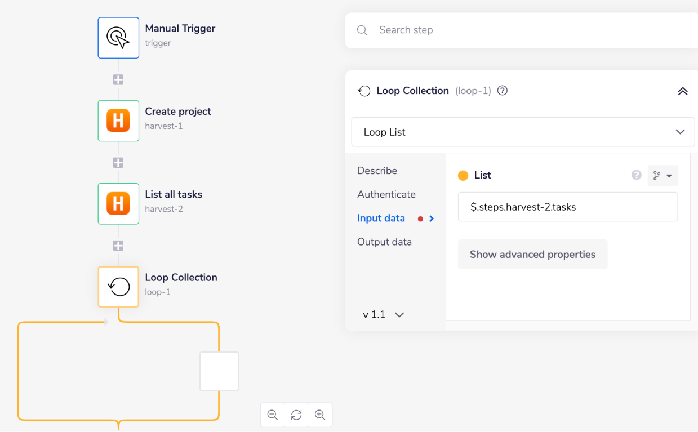The image size is (698, 432).
Task: Click Show advanced properties button
Action: point(532,255)
